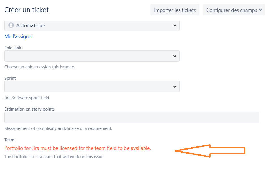This screenshot has height=179, width=268.
Task: Click the orange annotation arrow
Action: point(210,151)
